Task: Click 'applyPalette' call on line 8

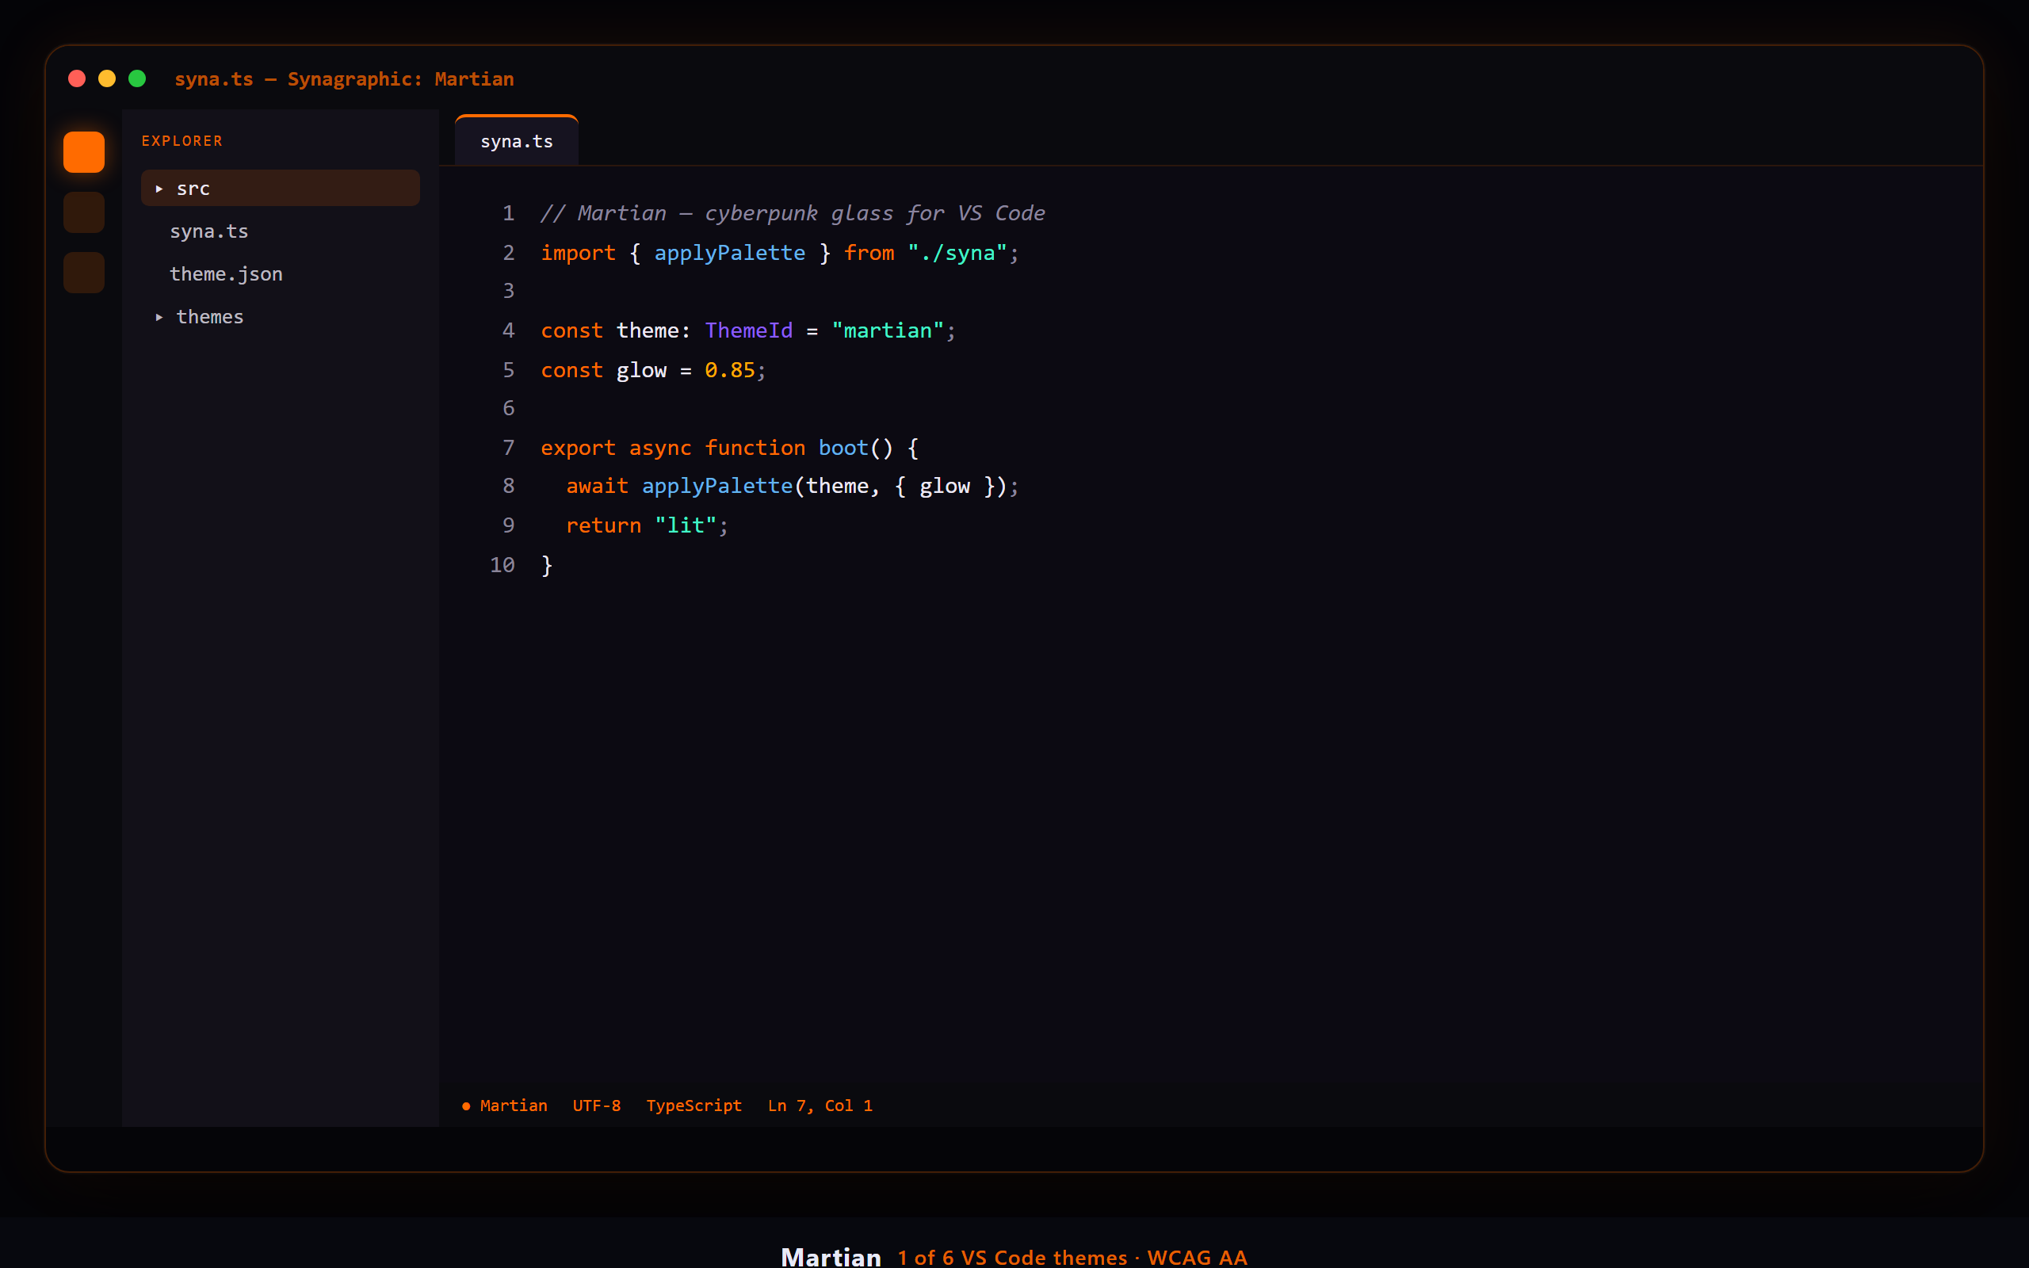Action: click(x=716, y=486)
